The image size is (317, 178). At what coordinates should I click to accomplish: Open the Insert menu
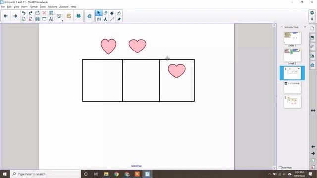tap(24, 7)
